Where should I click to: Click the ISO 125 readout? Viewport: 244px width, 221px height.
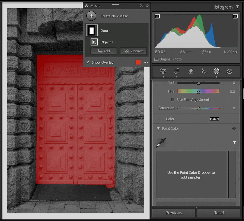click(160, 52)
